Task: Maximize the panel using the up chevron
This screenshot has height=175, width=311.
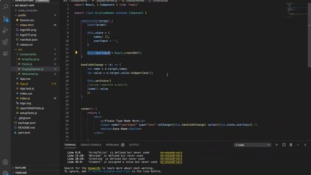Action: click(x=298, y=145)
